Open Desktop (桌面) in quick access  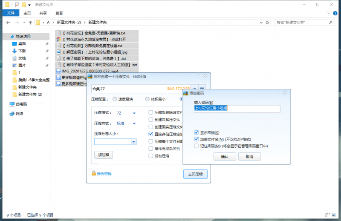click(x=22, y=44)
